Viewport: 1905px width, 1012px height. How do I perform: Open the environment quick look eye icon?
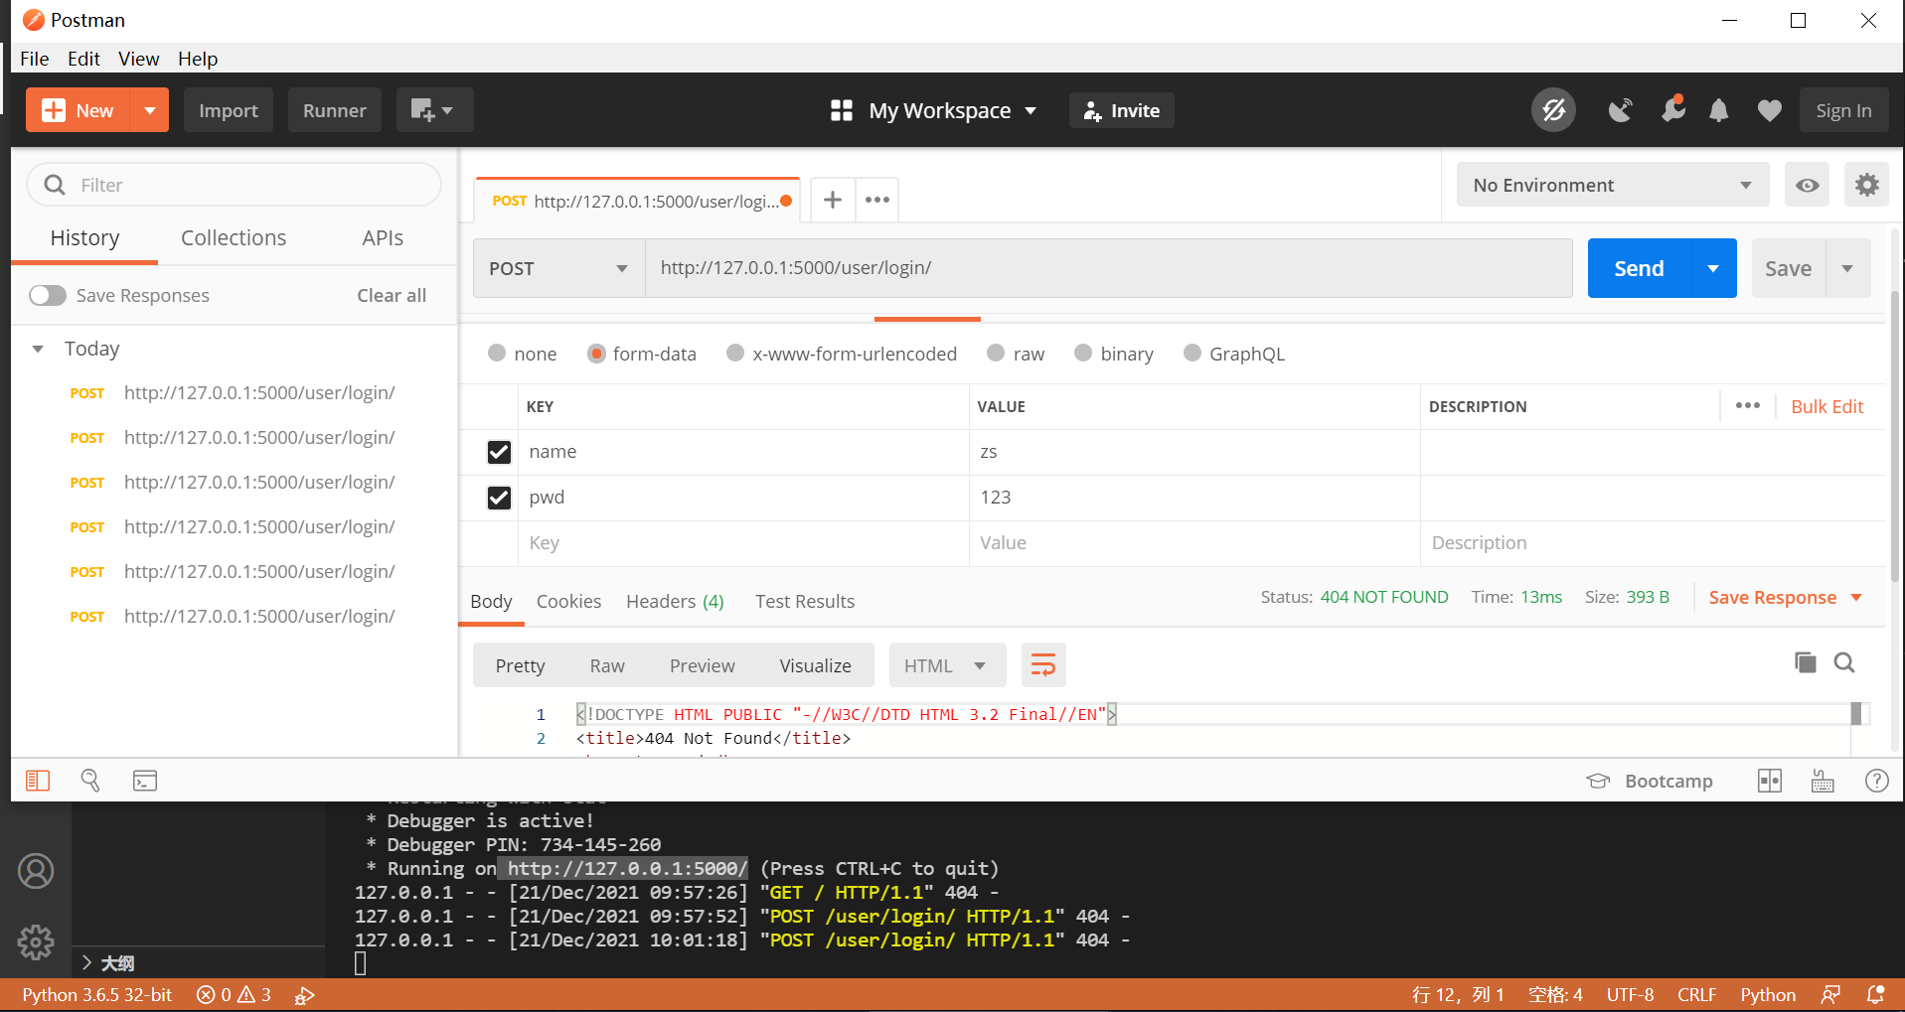1807,185
